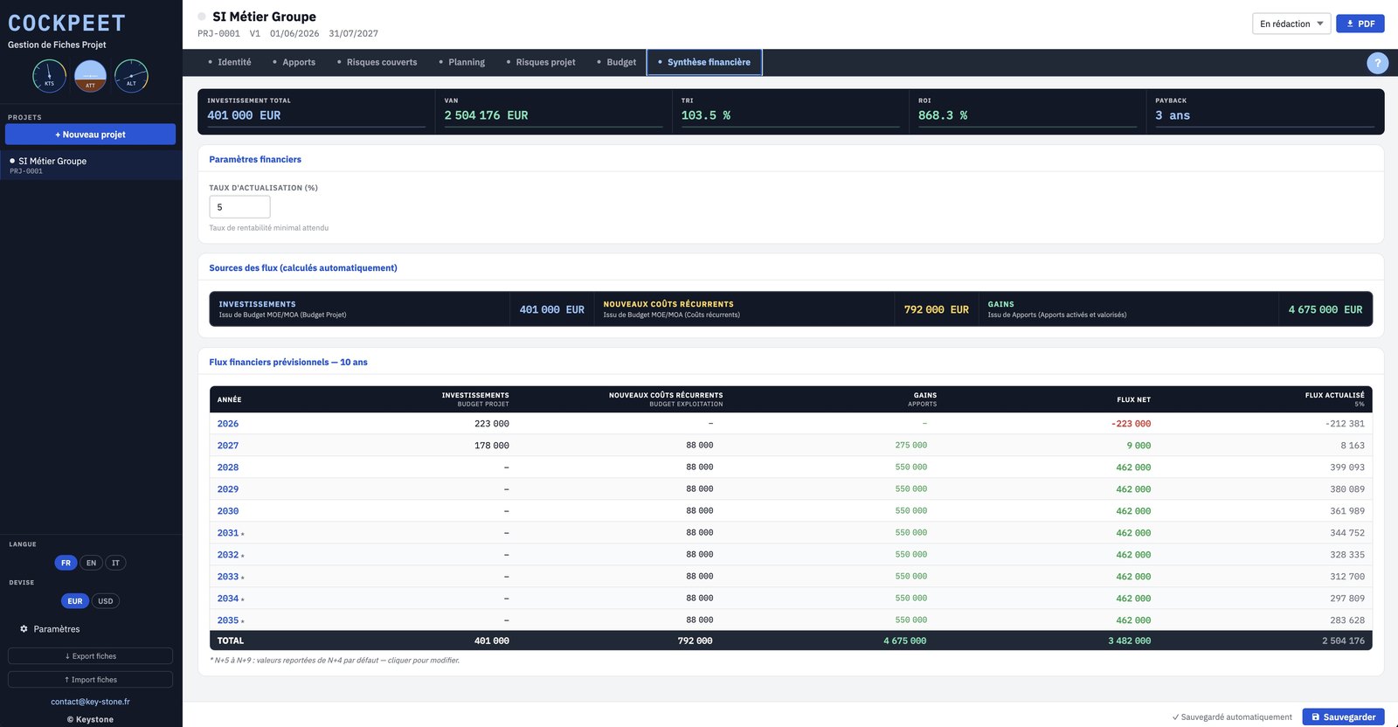Switch to the Budget tab
Image resolution: width=1398 pixels, height=727 pixels.
pyautogui.click(x=616, y=62)
